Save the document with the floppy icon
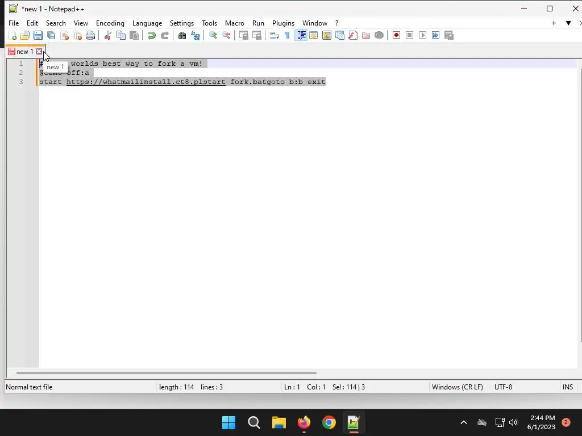 pos(38,35)
